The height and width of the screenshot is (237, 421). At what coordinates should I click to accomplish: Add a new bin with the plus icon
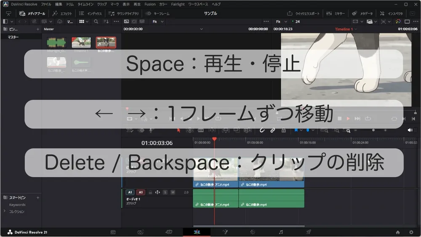pyautogui.click(x=38, y=29)
